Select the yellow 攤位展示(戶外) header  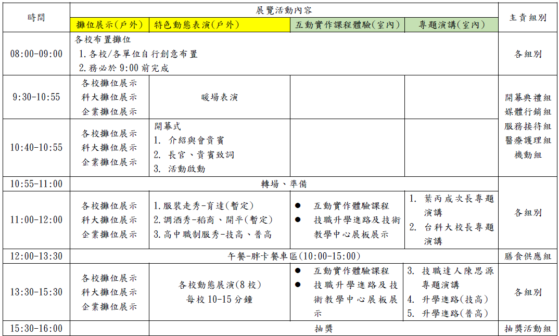(x=109, y=25)
